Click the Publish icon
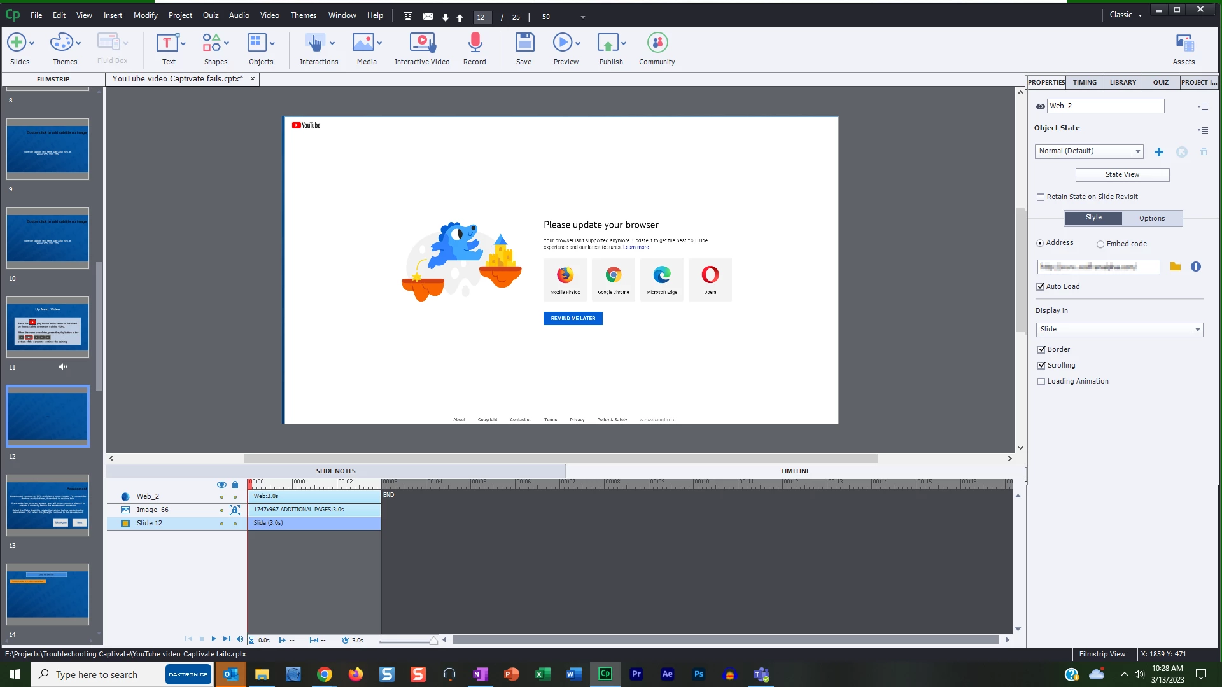Screen dimensions: 1222x687 (x=608, y=43)
